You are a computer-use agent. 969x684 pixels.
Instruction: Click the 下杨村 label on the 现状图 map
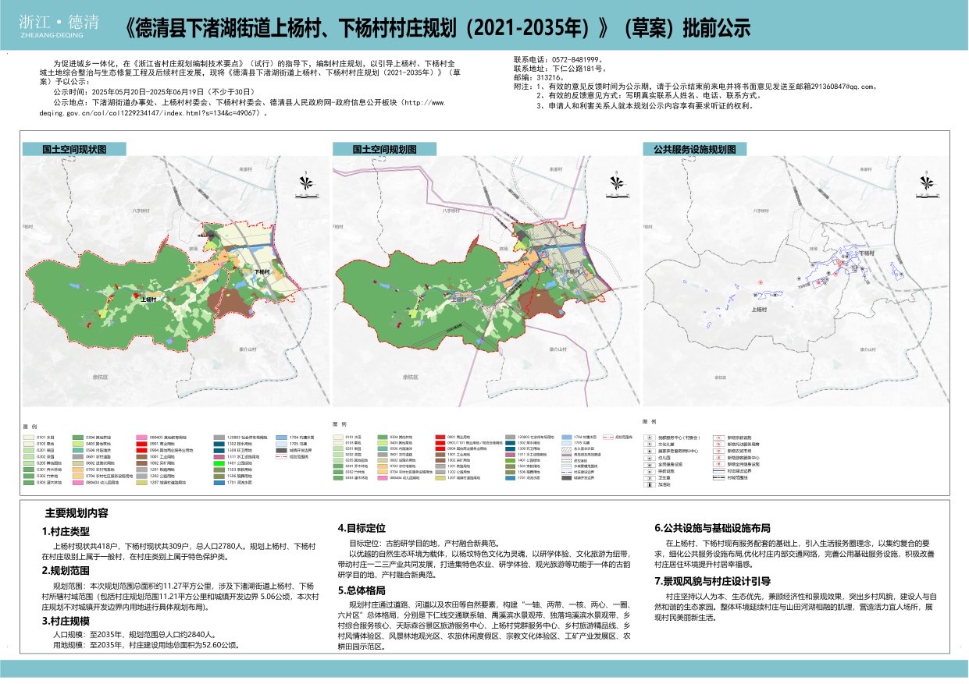click(x=261, y=273)
